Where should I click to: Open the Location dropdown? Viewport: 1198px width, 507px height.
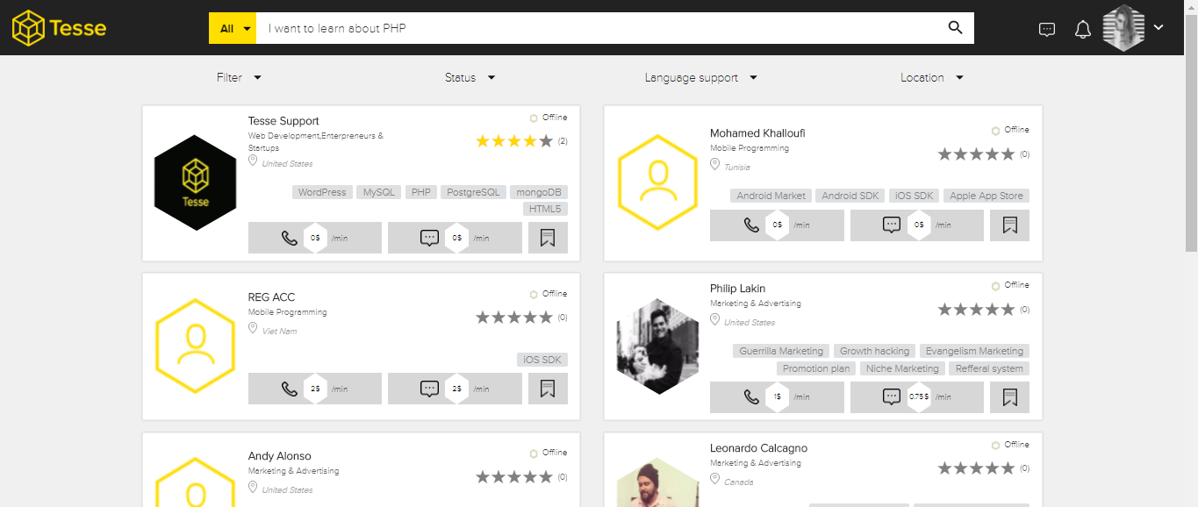pos(932,77)
